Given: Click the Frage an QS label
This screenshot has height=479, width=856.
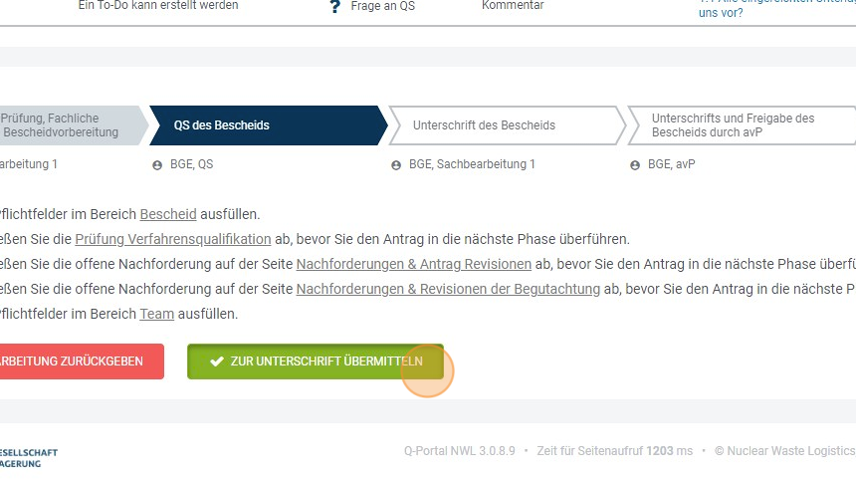Looking at the screenshot, I should (382, 6).
